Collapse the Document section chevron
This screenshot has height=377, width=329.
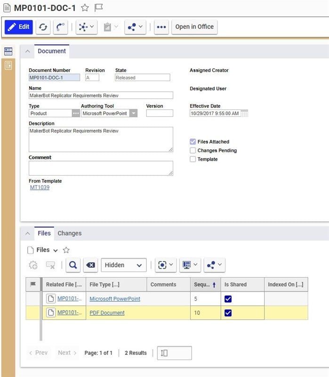tap(27, 51)
